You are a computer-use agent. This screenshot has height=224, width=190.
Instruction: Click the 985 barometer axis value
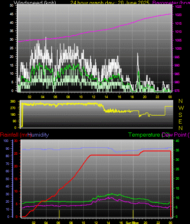[177, 74]
